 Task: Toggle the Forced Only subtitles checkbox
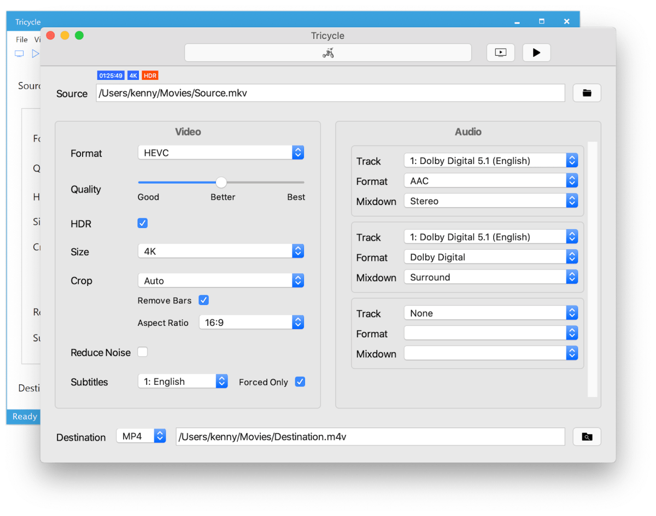tap(300, 382)
